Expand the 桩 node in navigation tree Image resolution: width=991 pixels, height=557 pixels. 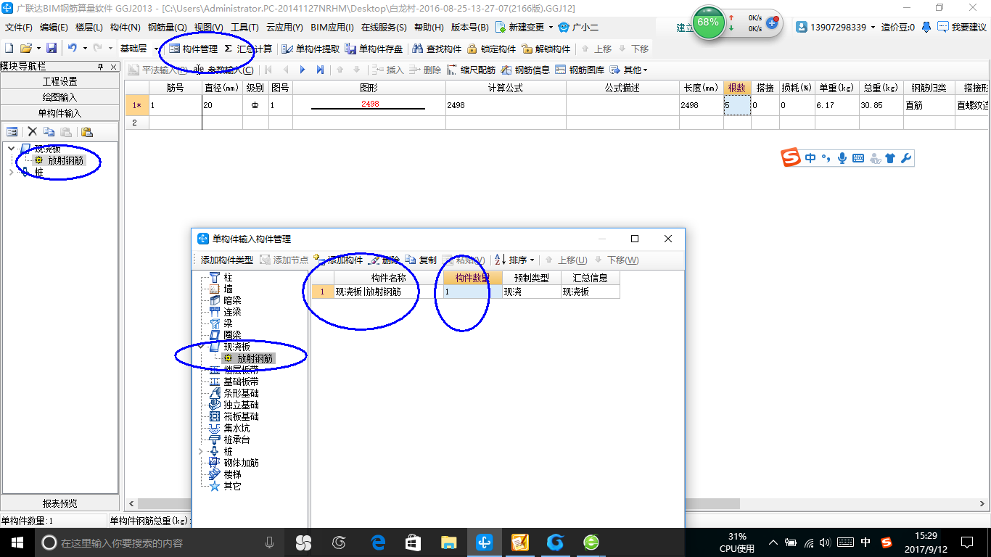(11, 172)
